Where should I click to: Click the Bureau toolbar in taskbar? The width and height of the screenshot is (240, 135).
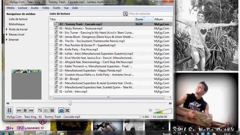coord(167,134)
